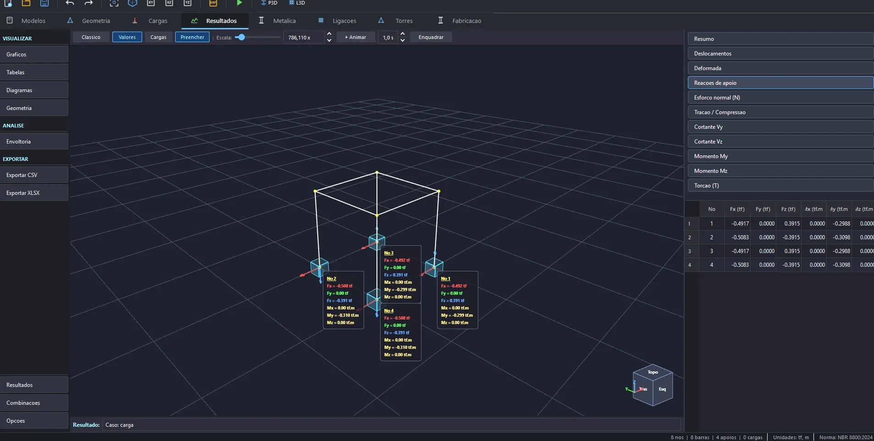Click the scale value field showing 786,110 x
This screenshot has height=441, width=874.
[304, 37]
